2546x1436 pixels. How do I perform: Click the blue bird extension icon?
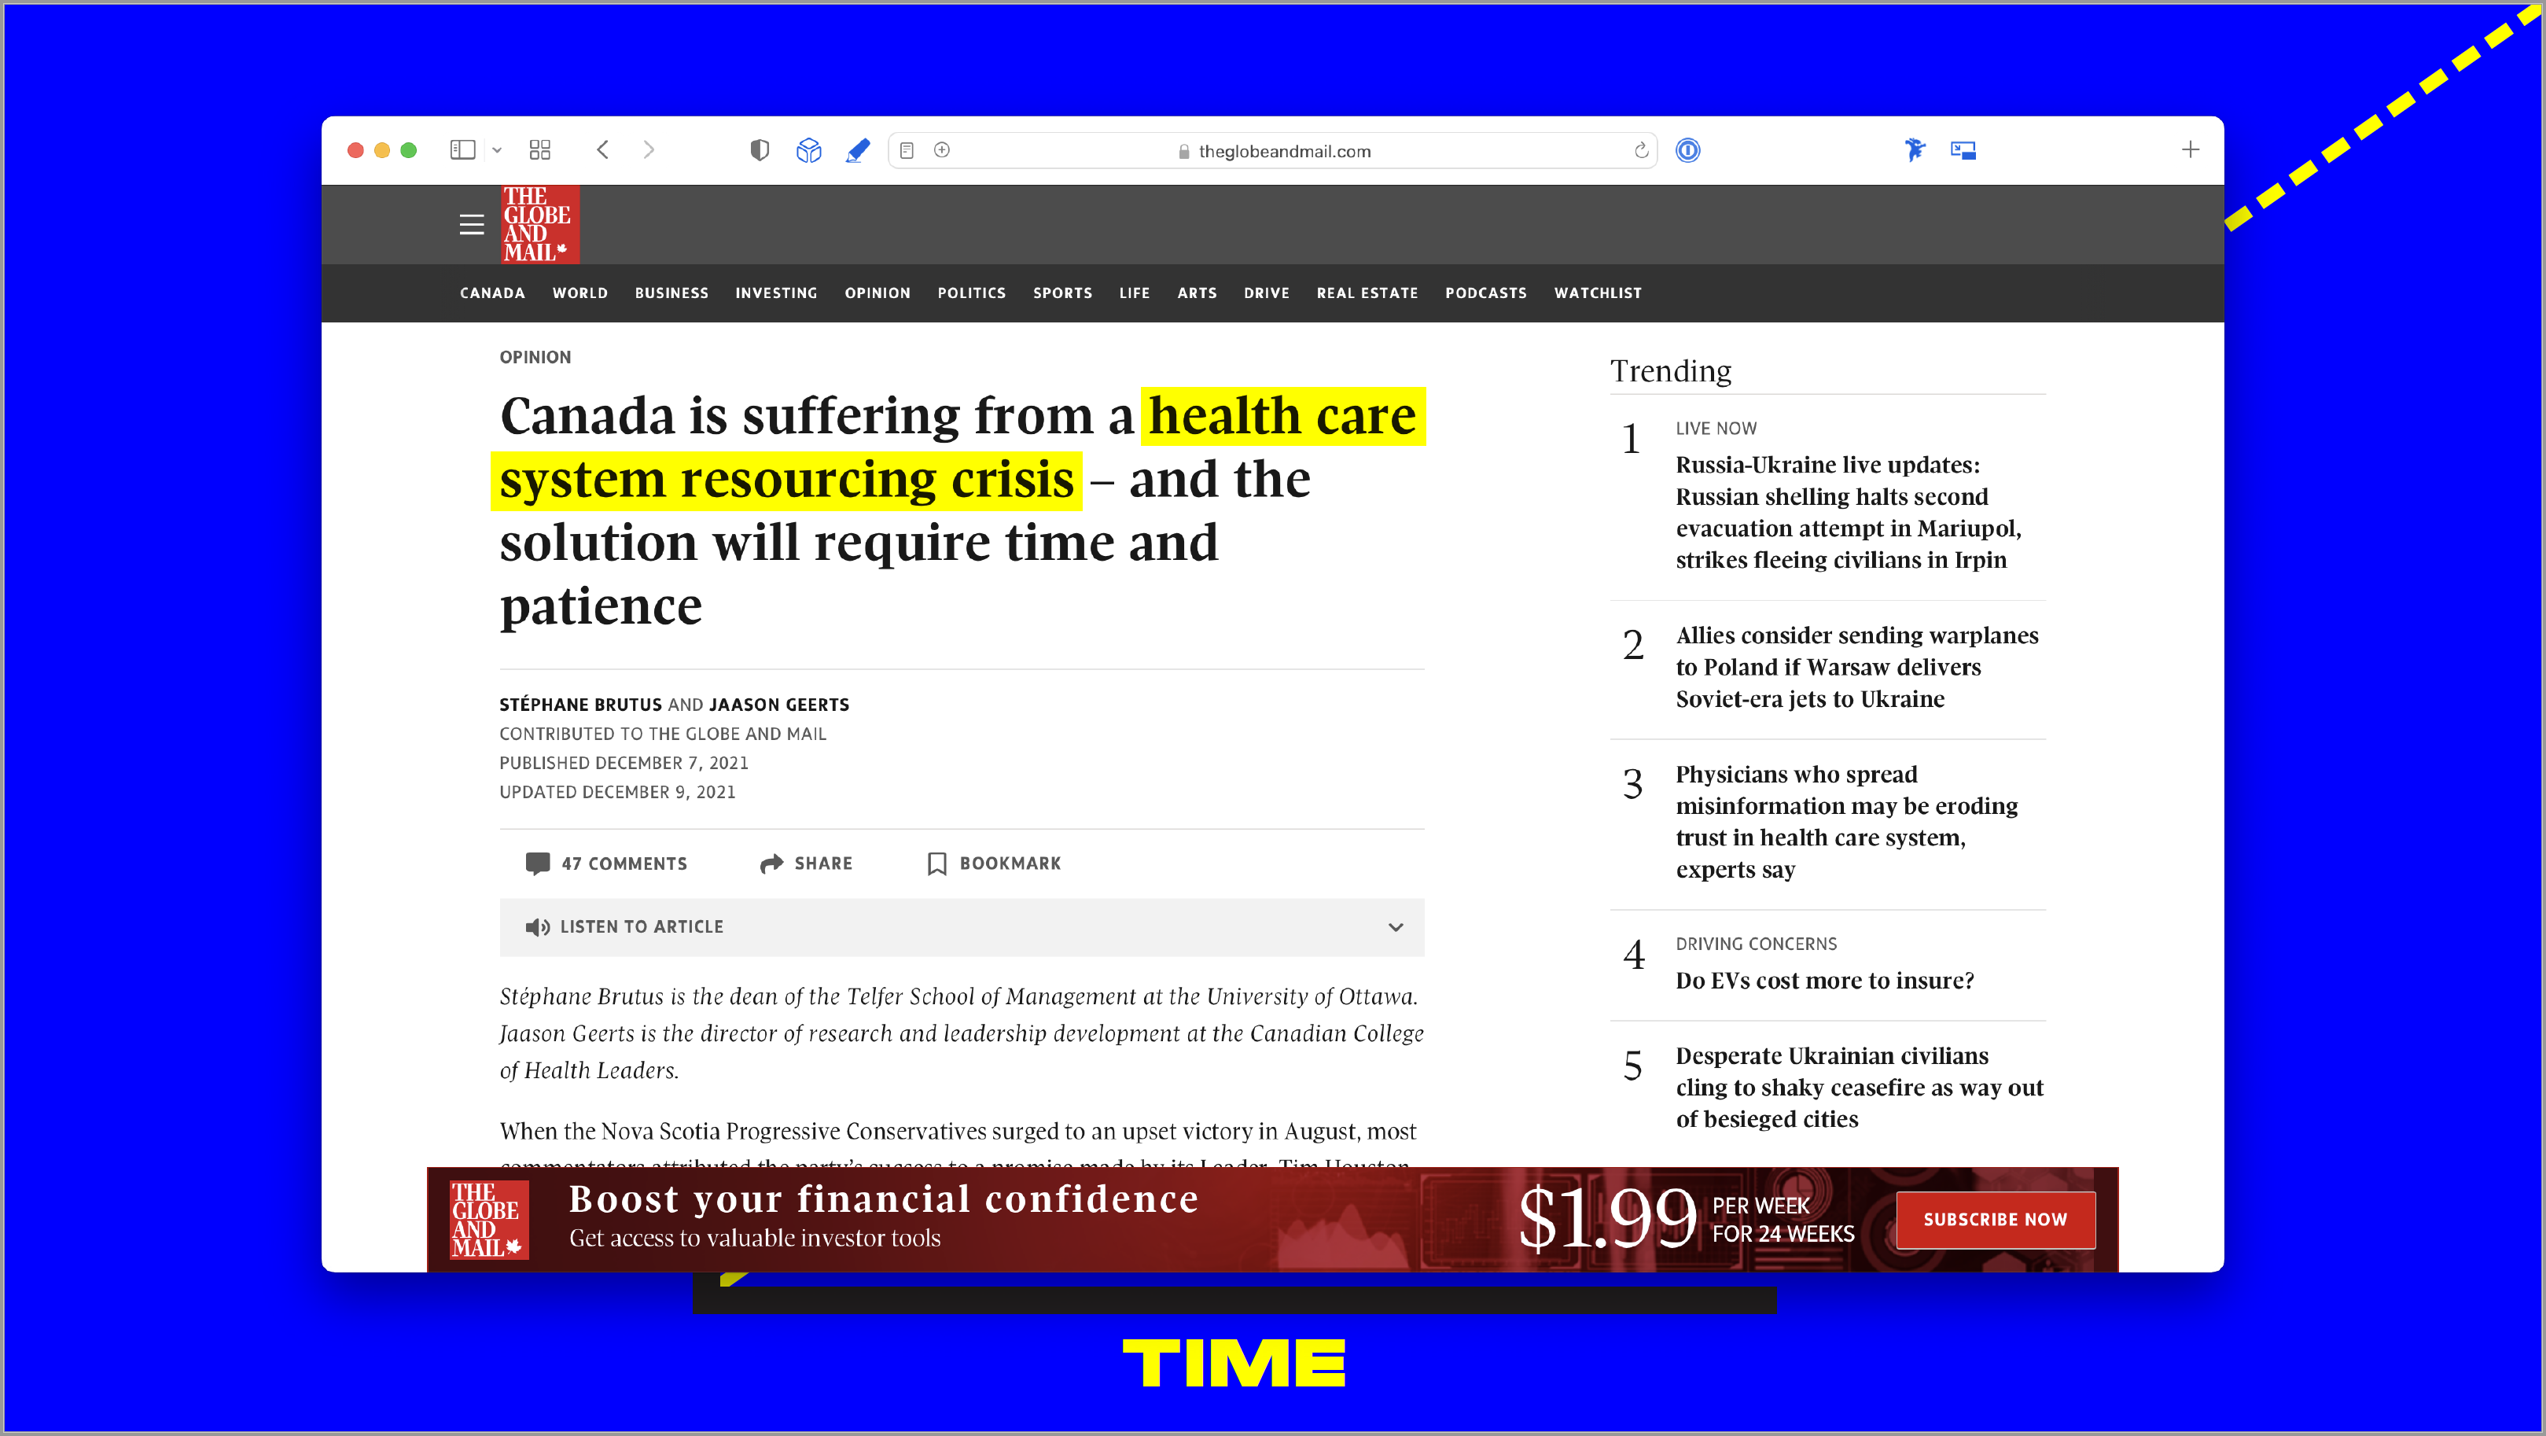(1915, 150)
